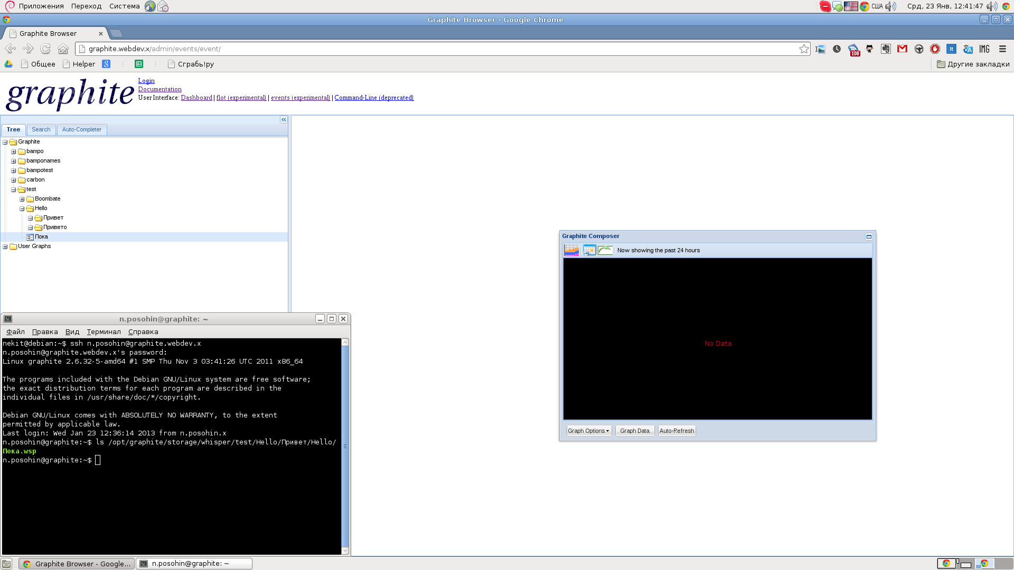Screen dimensions: 1014x570
Task: Open the green spreadsheet bookmark icon
Action: (x=139, y=64)
